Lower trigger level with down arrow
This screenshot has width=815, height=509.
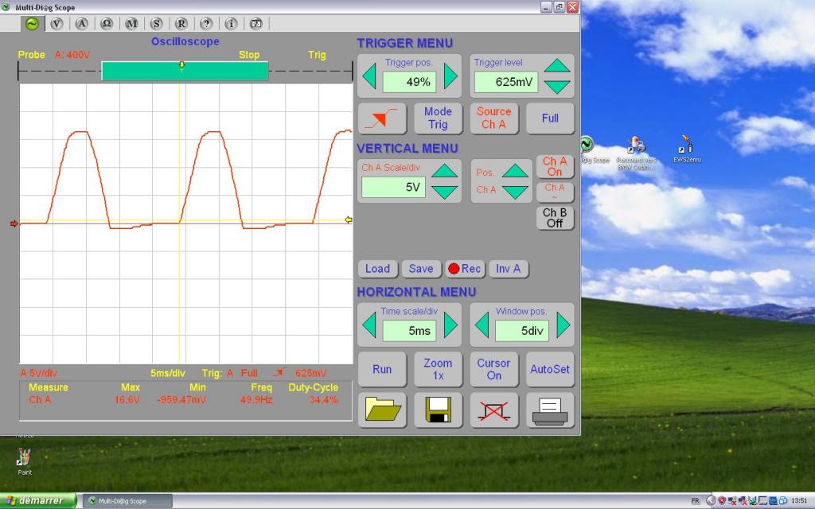[557, 87]
